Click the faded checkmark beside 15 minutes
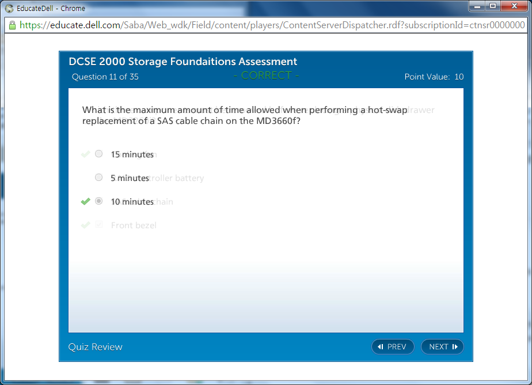 pos(86,154)
